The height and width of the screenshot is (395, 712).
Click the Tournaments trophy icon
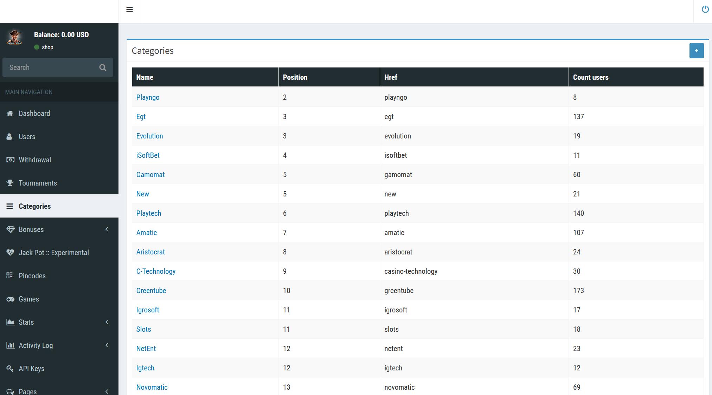point(10,183)
